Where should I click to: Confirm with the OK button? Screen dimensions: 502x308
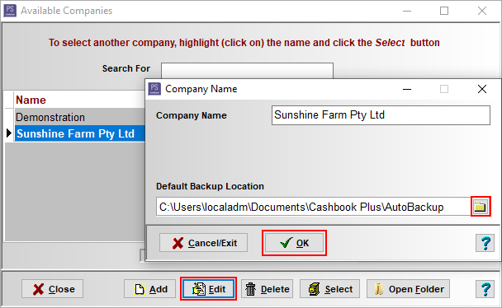294,243
